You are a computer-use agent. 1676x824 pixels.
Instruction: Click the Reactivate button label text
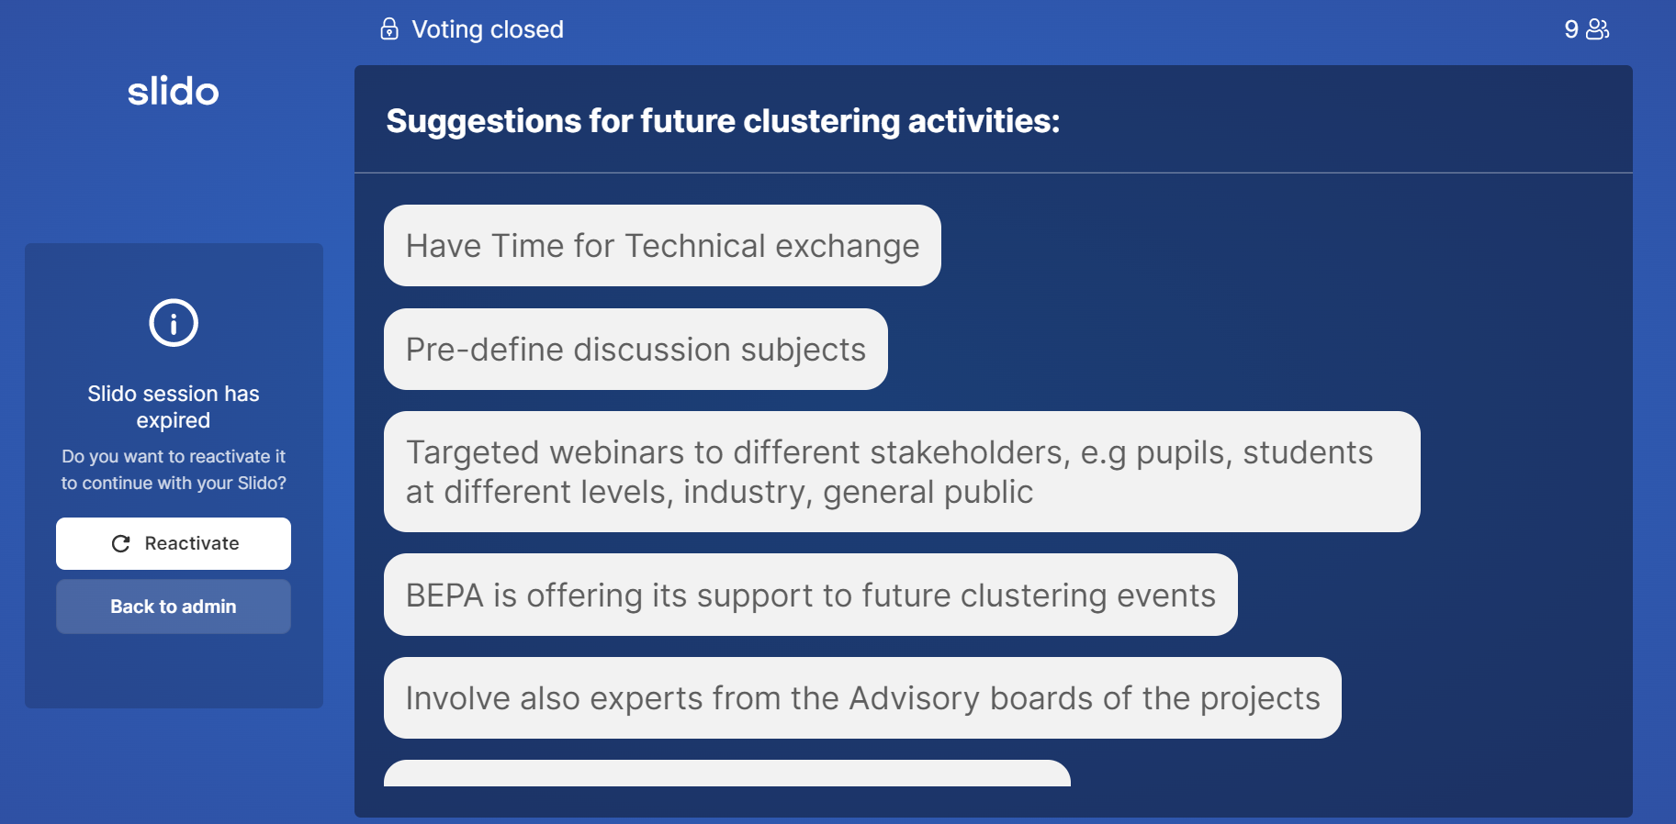192,544
